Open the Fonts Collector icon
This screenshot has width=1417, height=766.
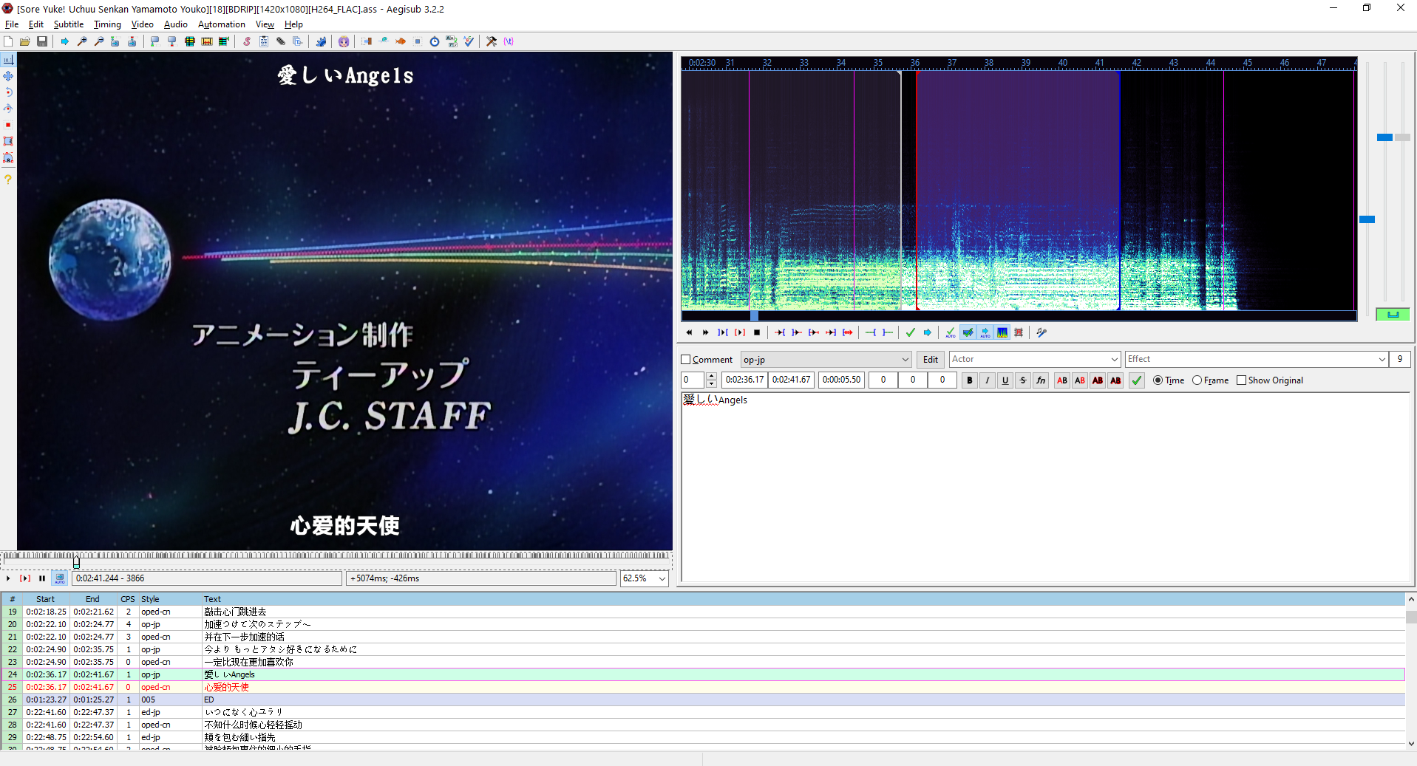pos(298,41)
